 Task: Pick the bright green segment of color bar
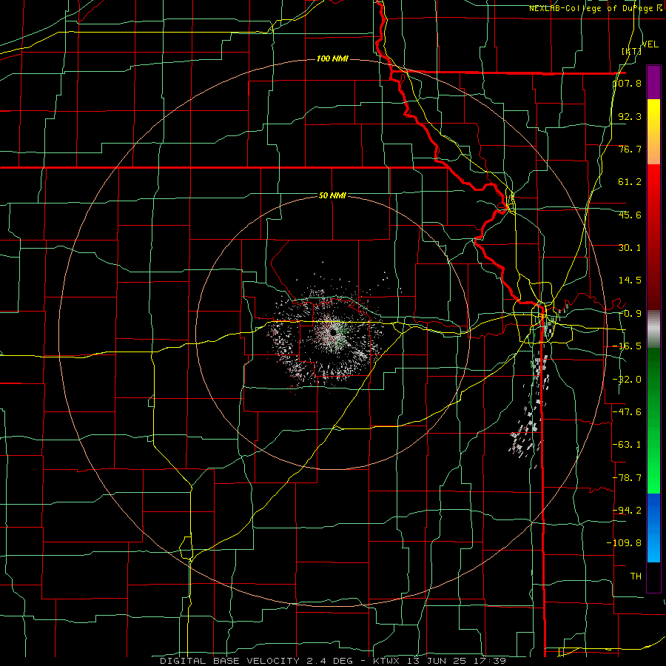[x=653, y=420]
